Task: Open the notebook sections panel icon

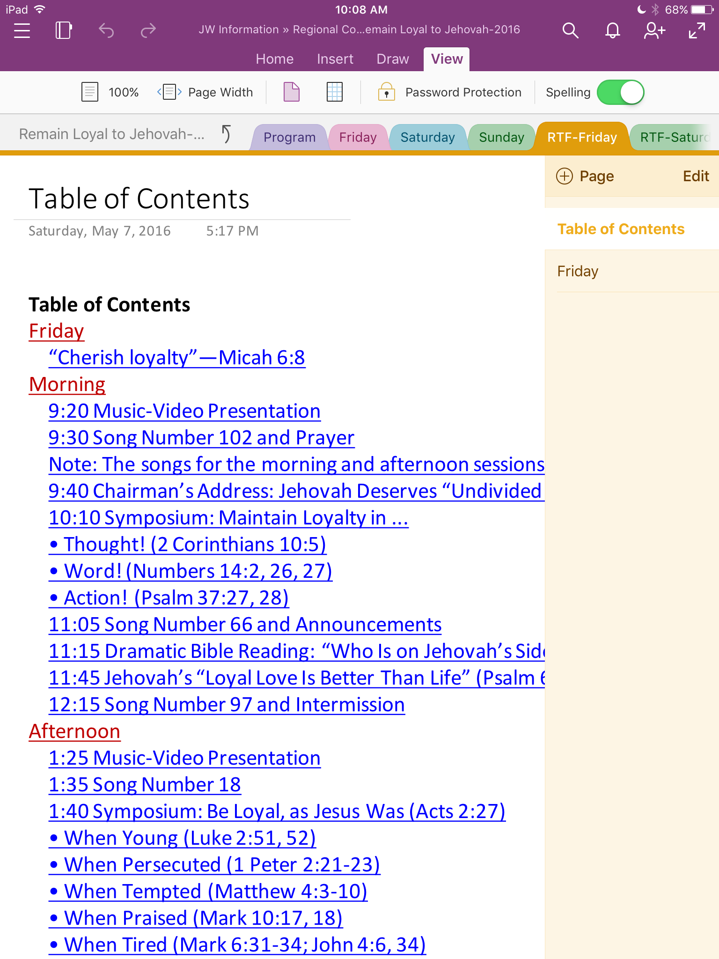Action: coord(63,30)
